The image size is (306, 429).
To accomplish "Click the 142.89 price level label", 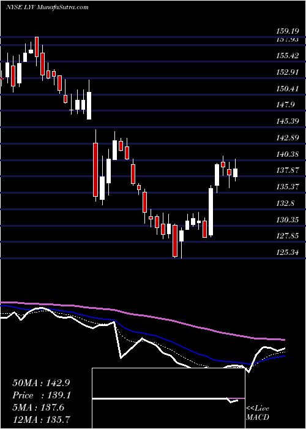I will tap(289, 138).
